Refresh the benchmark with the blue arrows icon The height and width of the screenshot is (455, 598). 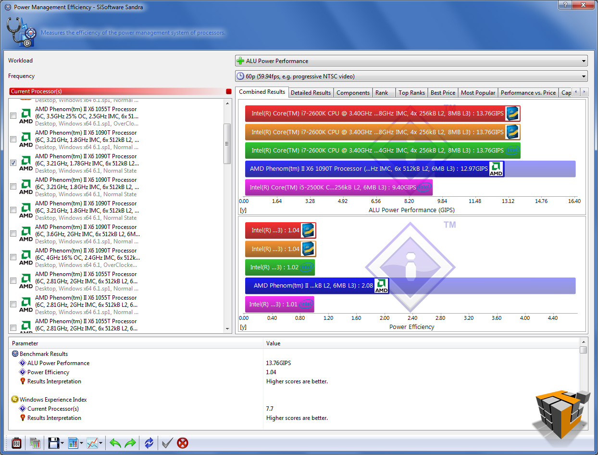(149, 443)
